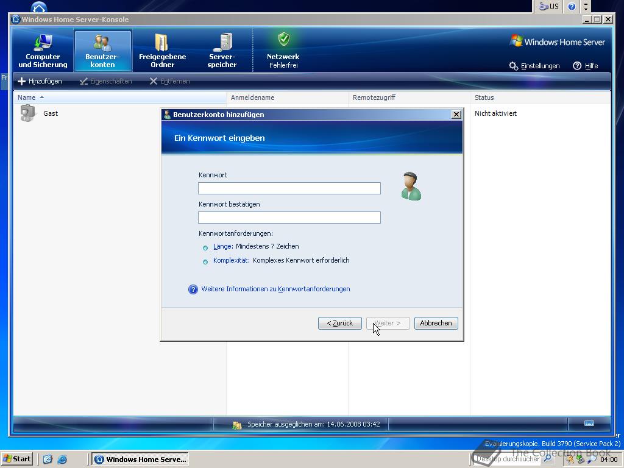
Task: Click the system clock showing 04:00
Action: click(609, 459)
